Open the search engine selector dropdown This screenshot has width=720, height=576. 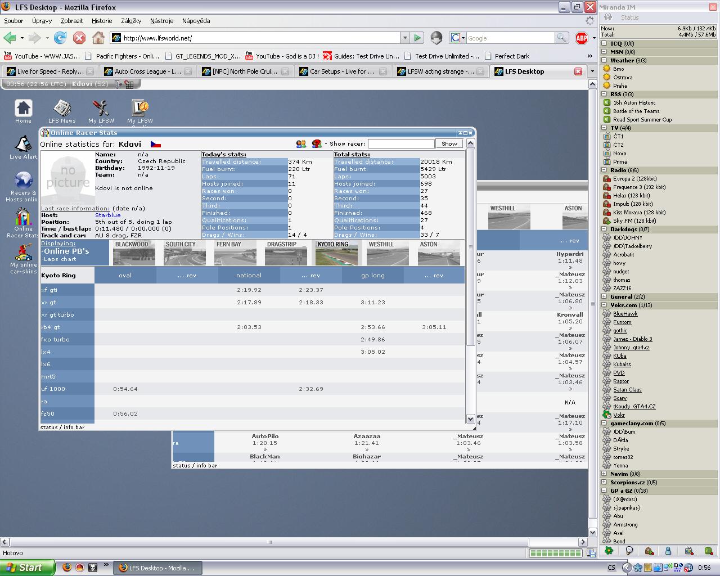tap(458, 38)
